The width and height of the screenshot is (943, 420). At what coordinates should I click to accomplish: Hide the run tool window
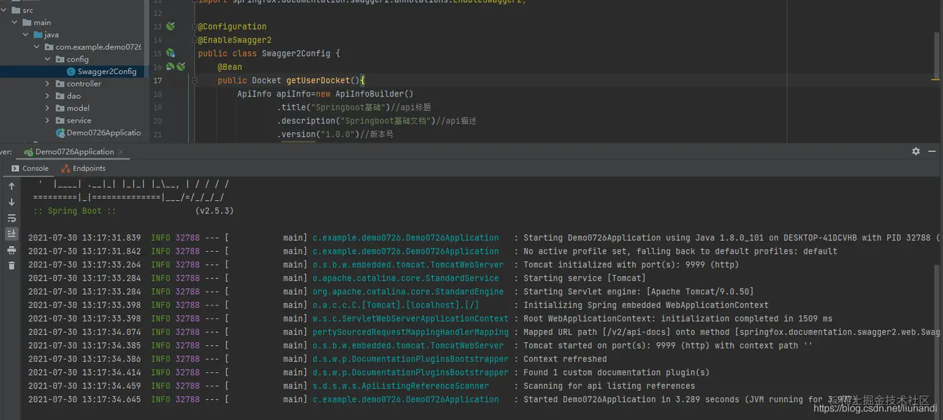coord(932,151)
